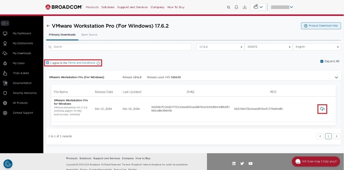This screenshot has width=344, height=170.
Task: Open the YouTube icon in footer
Action: tap(251, 164)
